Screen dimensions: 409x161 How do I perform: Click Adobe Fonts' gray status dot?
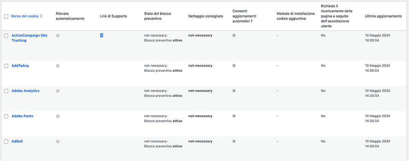tap(58, 116)
